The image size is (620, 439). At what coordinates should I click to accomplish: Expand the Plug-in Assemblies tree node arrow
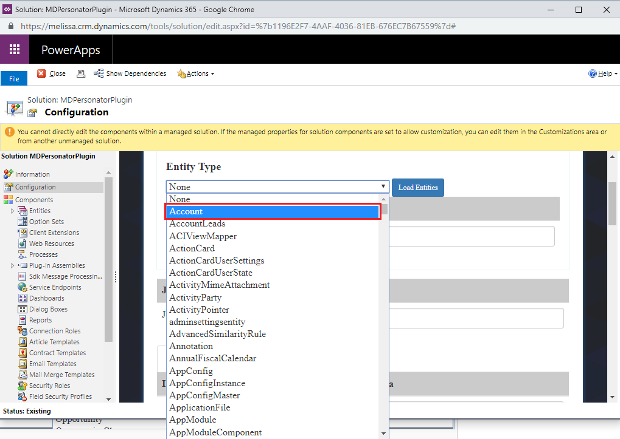coord(12,265)
